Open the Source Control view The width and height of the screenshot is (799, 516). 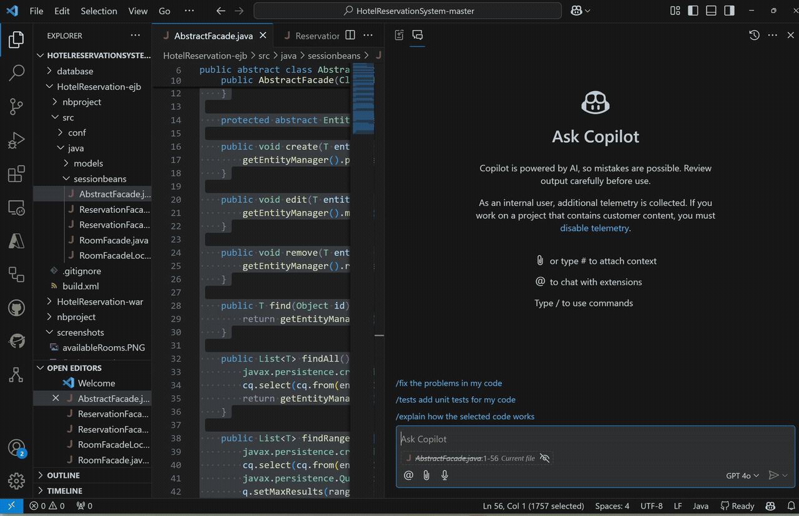pos(16,107)
